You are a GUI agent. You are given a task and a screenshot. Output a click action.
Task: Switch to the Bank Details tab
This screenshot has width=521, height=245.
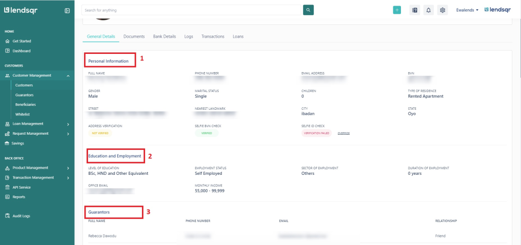coord(164,37)
